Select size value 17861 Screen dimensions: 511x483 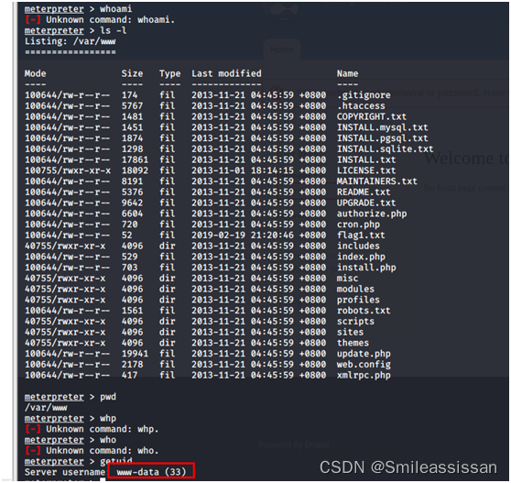tap(135, 159)
